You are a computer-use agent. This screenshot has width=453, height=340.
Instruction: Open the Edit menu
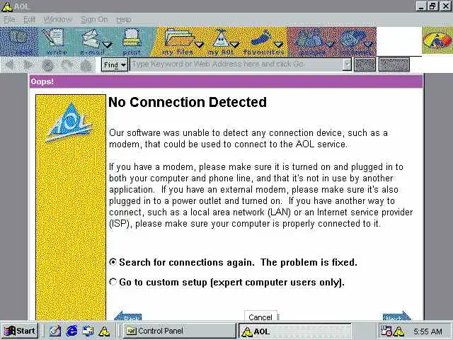[29, 20]
